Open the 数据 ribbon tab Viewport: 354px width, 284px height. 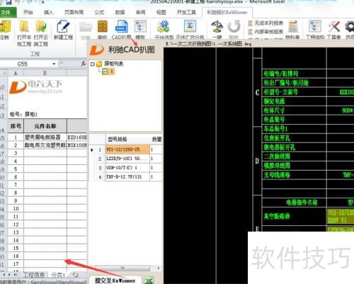(x=120, y=12)
